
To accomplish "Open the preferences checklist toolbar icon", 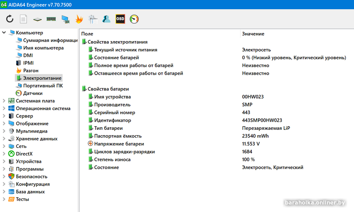I will click(x=93, y=19).
